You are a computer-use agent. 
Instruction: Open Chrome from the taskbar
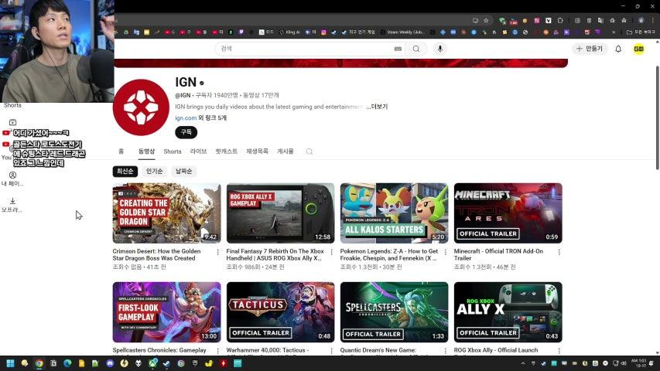(39, 363)
